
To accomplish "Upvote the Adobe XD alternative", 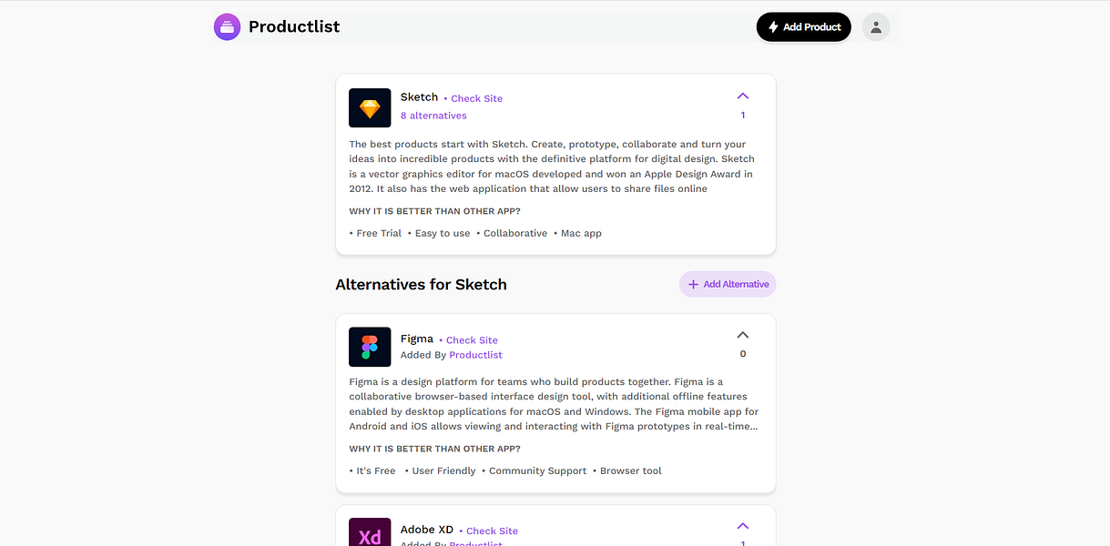I will tap(742, 526).
